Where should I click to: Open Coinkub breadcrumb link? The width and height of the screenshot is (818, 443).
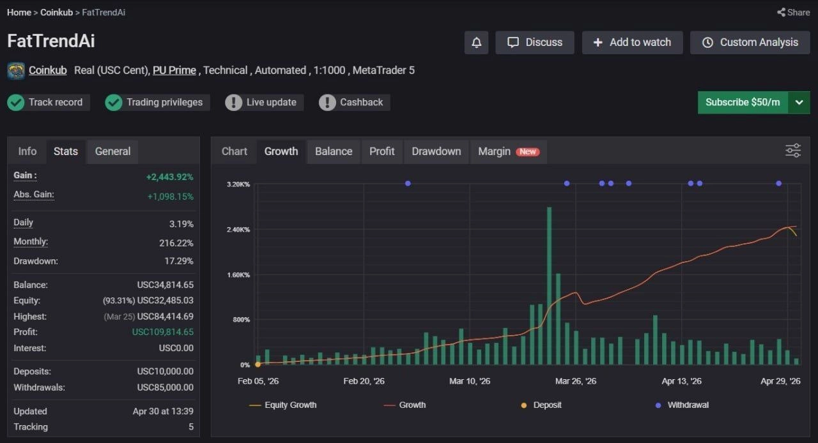point(56,12)
